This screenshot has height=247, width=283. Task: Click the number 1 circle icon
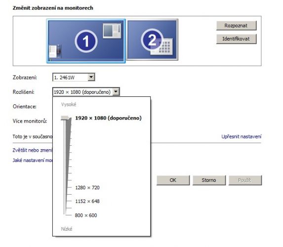point(86,41)
